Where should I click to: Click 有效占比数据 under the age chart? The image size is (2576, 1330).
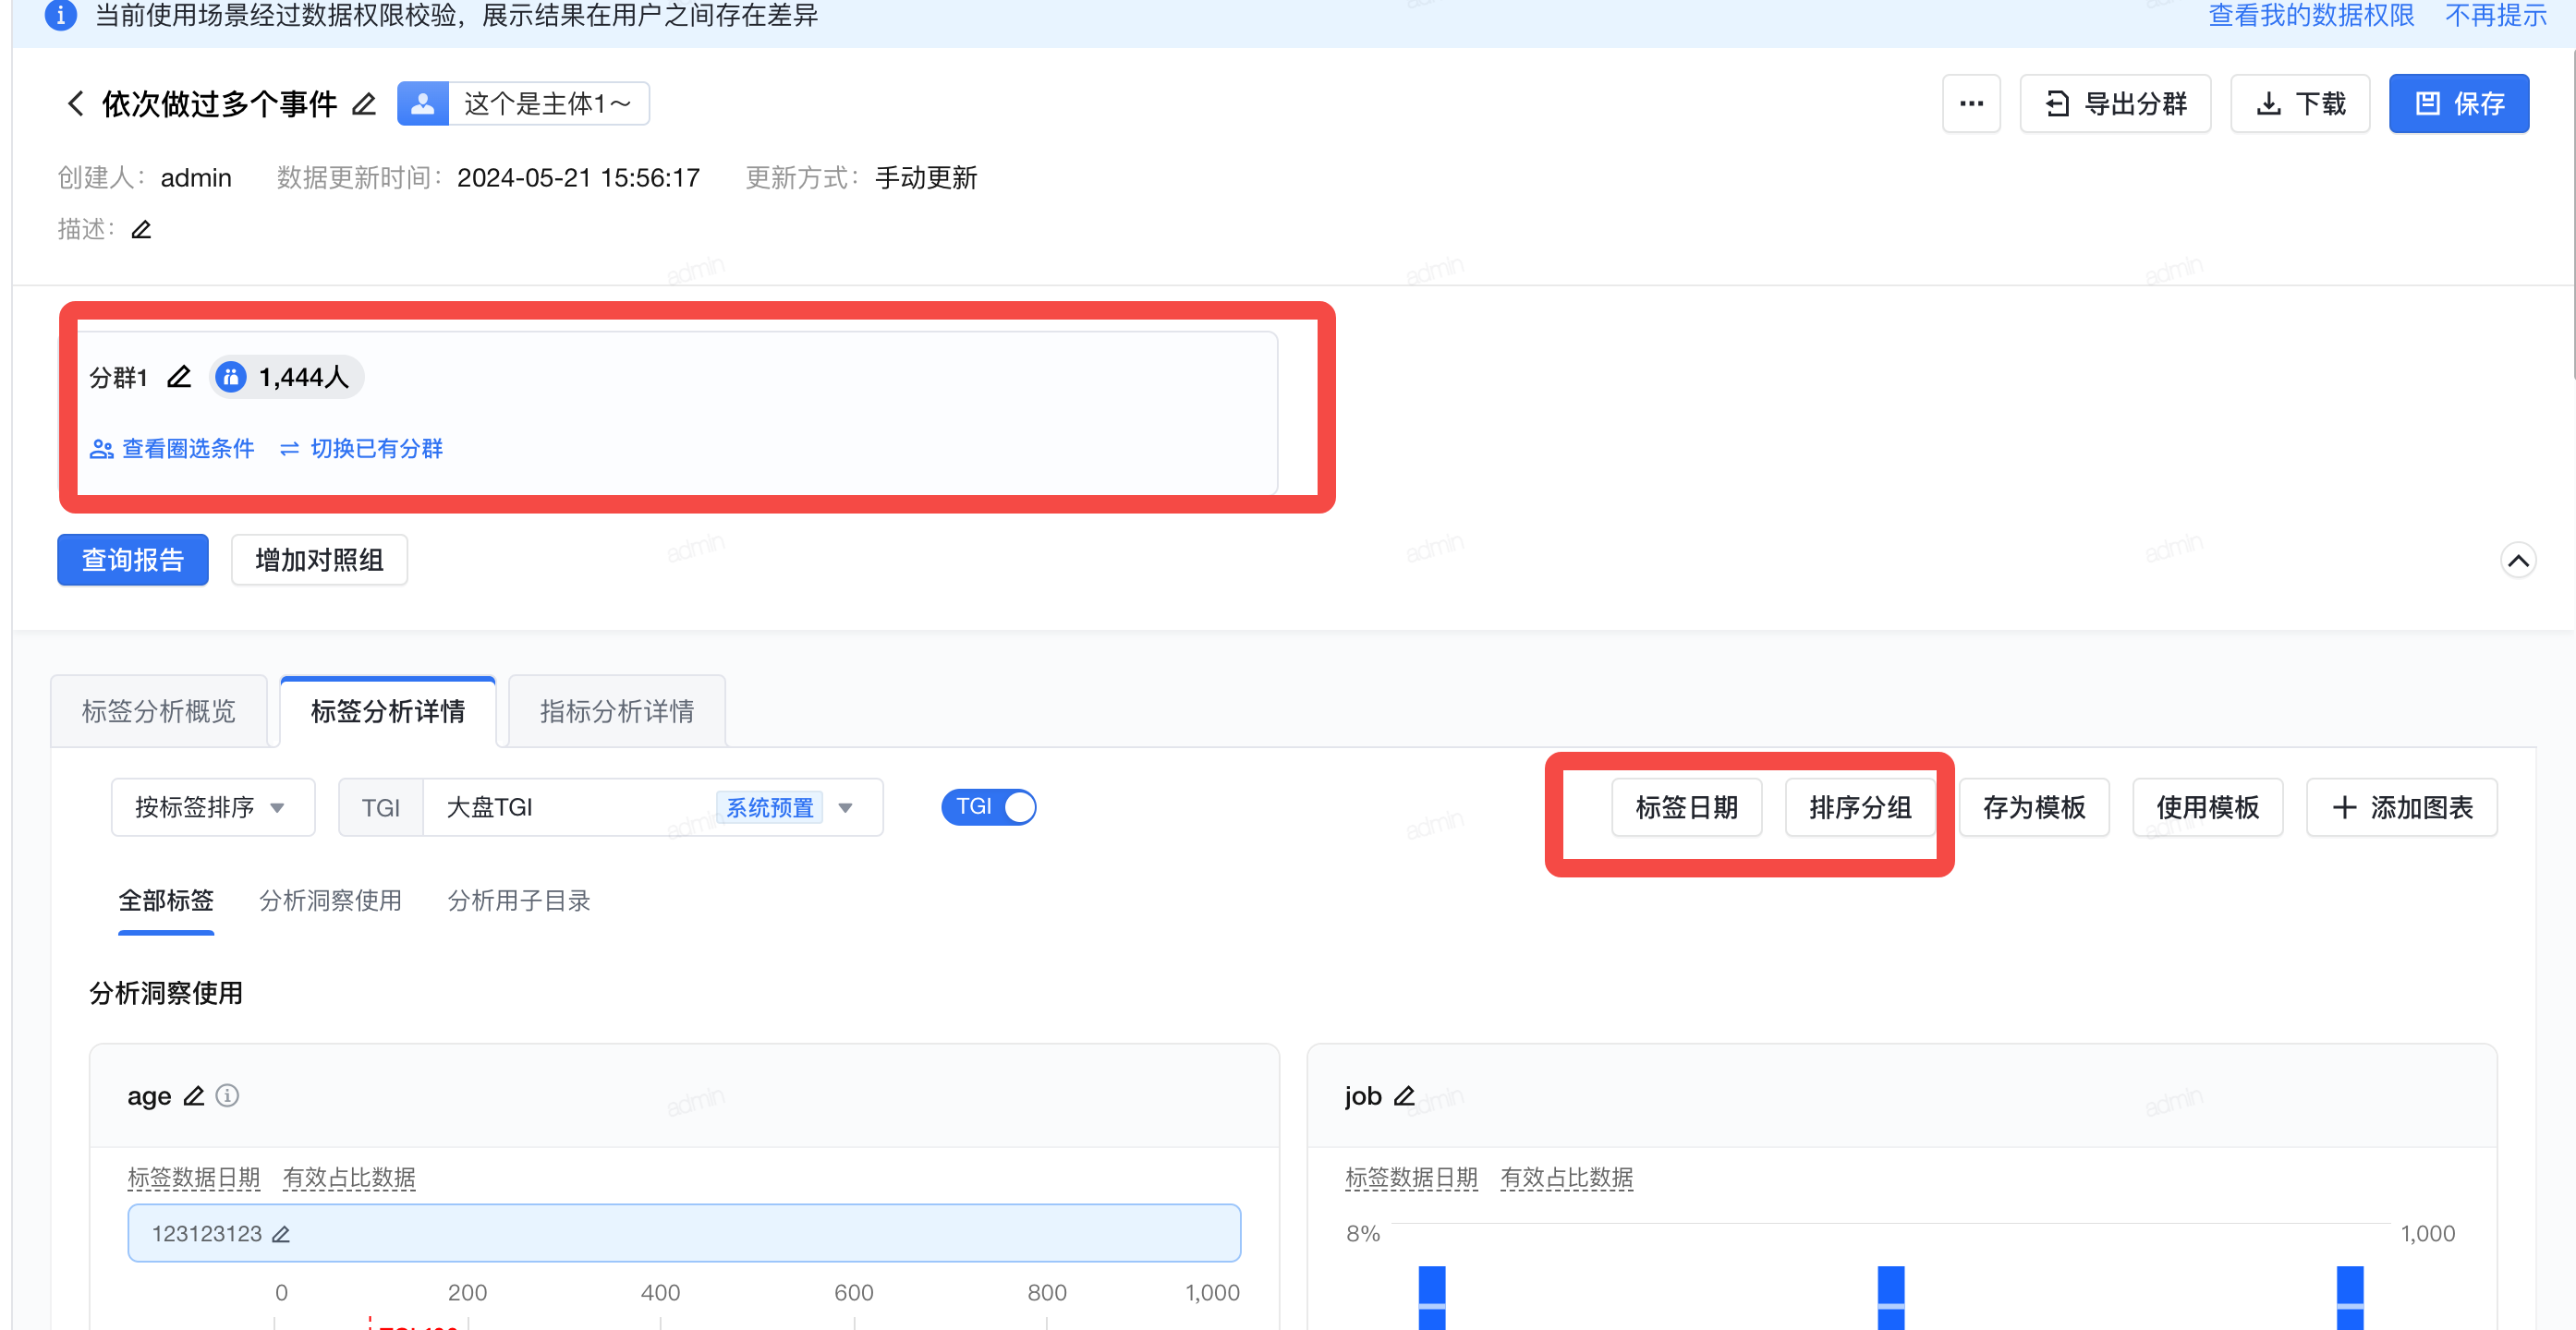tap(349, 1179)
